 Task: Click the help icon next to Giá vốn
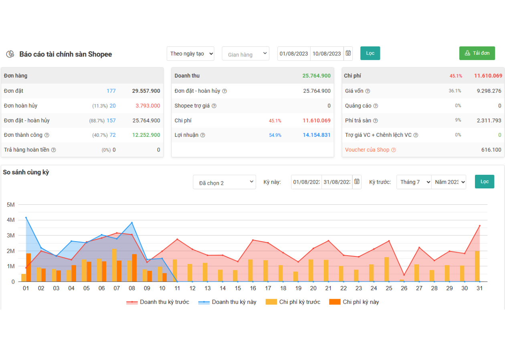(368, 91)
